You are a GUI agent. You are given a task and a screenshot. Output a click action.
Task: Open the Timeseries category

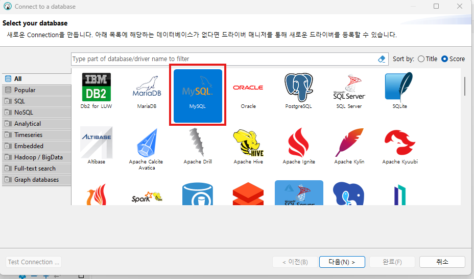pyautogui.click(x=37, y=135)
